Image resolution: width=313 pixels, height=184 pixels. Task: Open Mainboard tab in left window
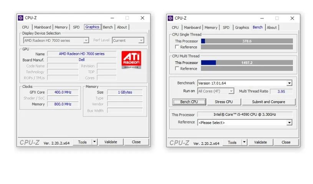(43, 27)
